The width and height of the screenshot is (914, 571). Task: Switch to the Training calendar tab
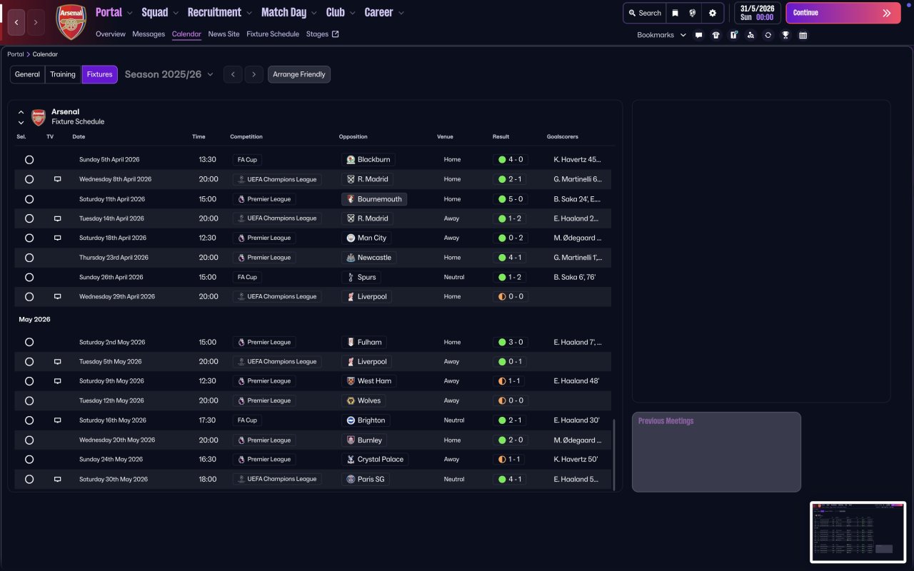coord(63,74)
